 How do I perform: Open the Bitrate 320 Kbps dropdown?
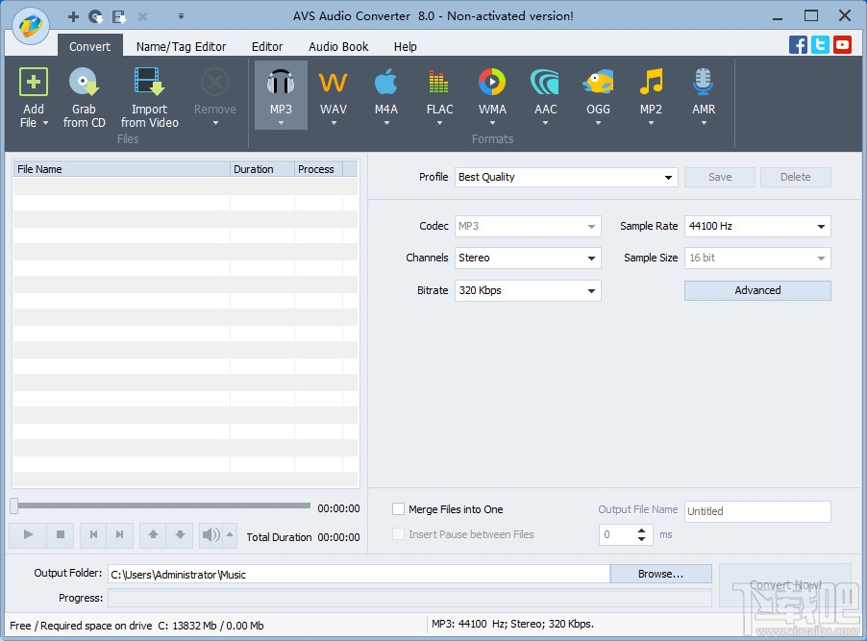coord(528,290)
